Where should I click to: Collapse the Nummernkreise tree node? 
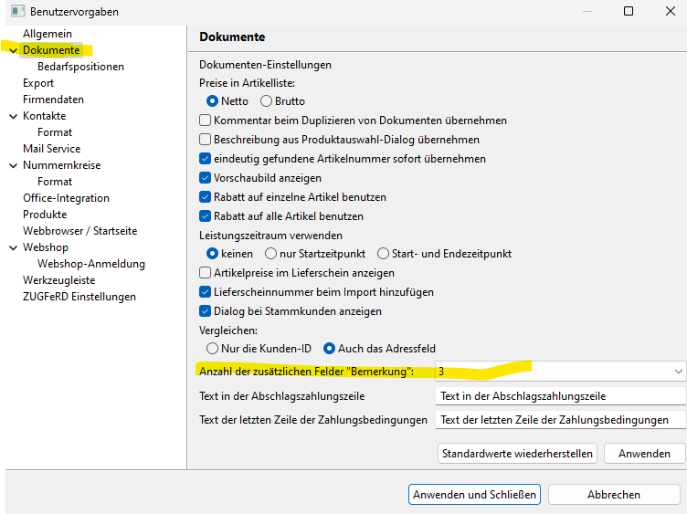13,165
